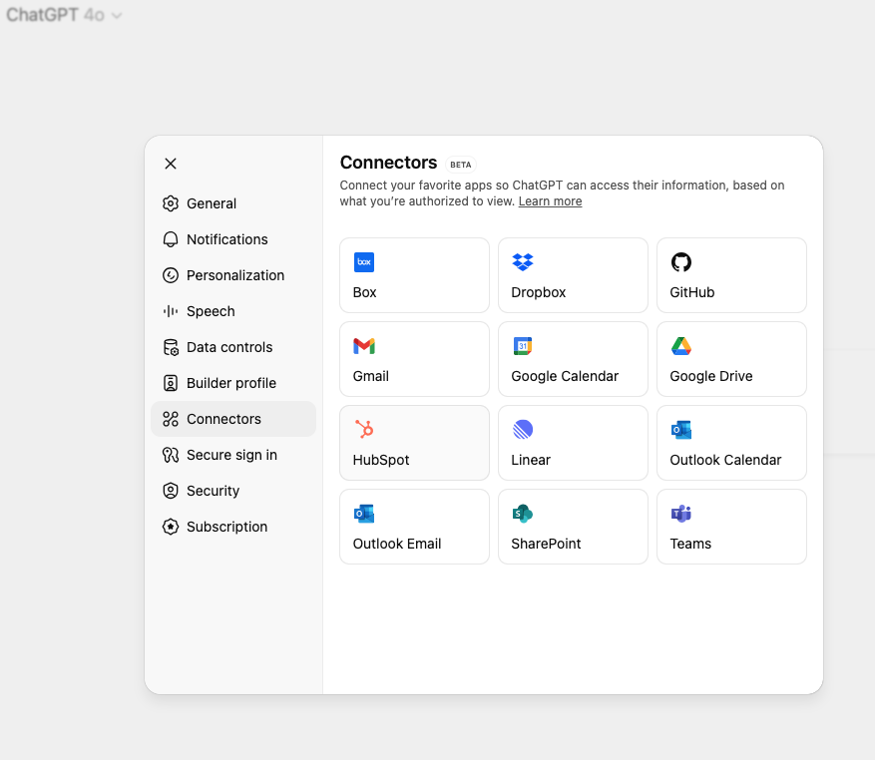Click the Linear logo icon
Screen dimensions: 875x760
523,430
